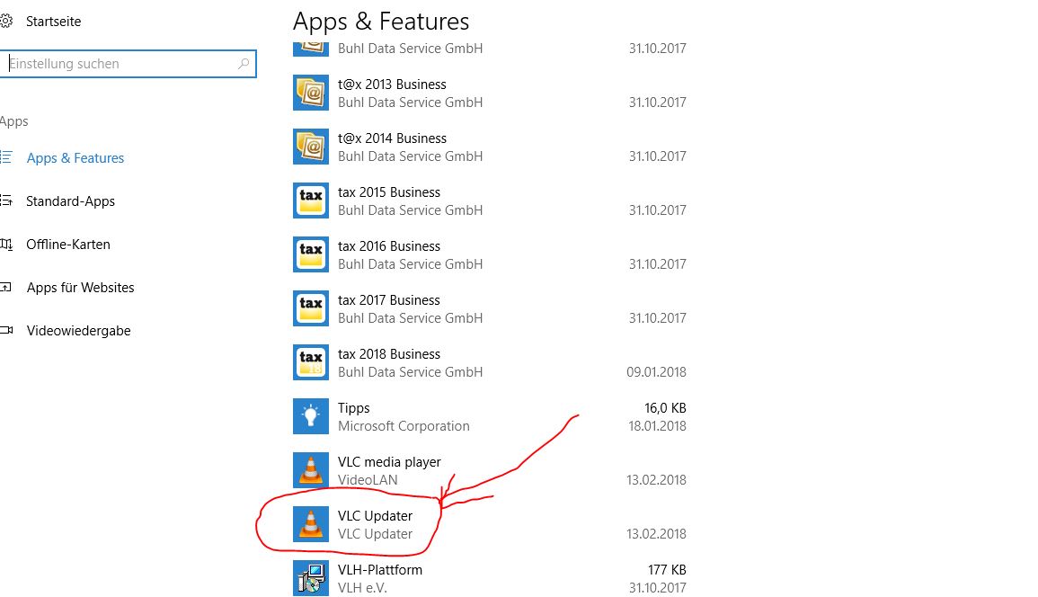Select the VLH-Plattform entry
Viewport: 1038px width, 597px height.
(490, 578)
